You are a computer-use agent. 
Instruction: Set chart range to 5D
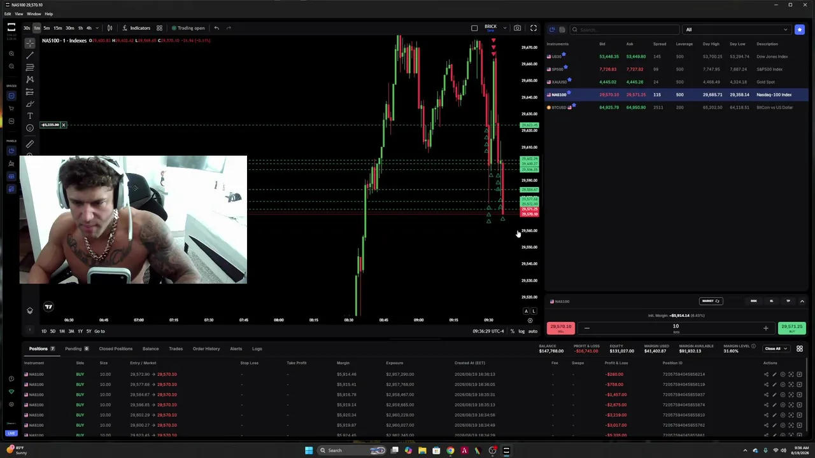52,331
